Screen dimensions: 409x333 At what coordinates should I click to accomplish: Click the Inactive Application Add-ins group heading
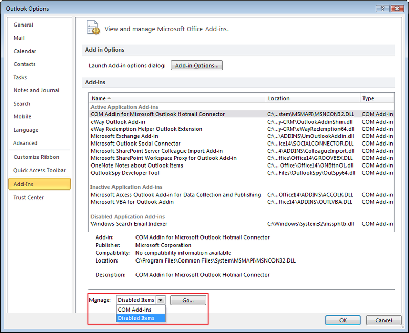[x=126, y=187]
